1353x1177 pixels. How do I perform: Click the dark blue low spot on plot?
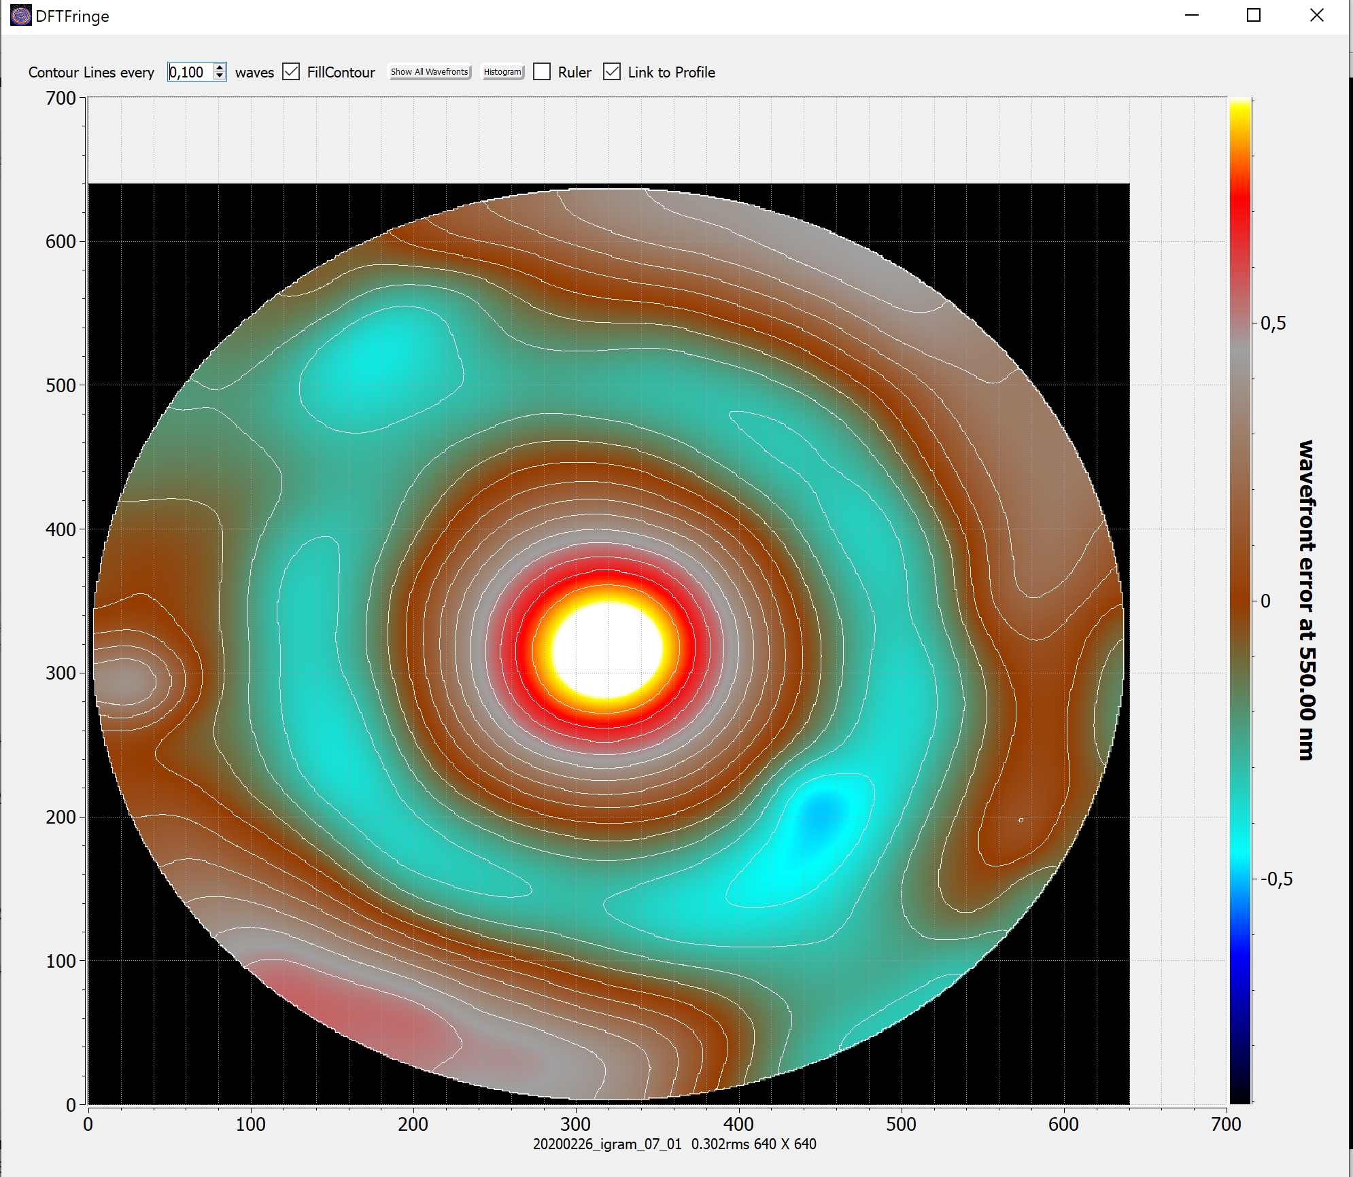coord(821,812)
